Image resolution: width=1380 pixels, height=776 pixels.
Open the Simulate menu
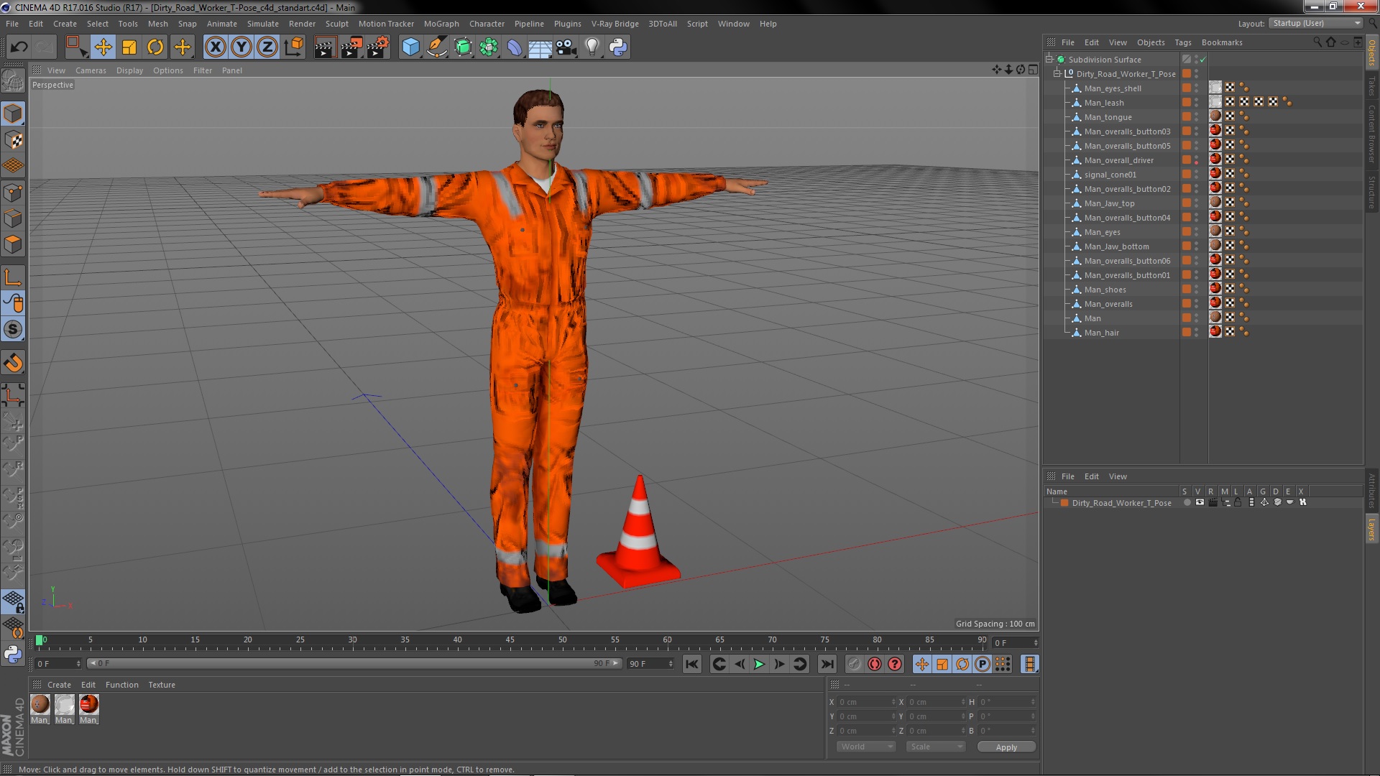[263, 24]
